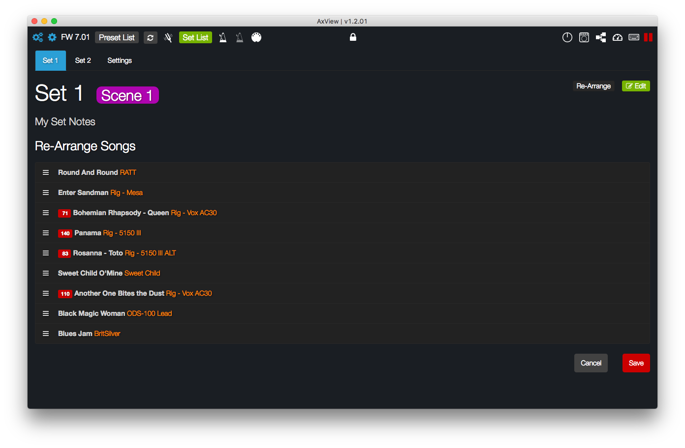Image resolution: width=685 pixels, height=448 pixels.
Task: Select the Black Magic Woman song title
Action: 92,313
